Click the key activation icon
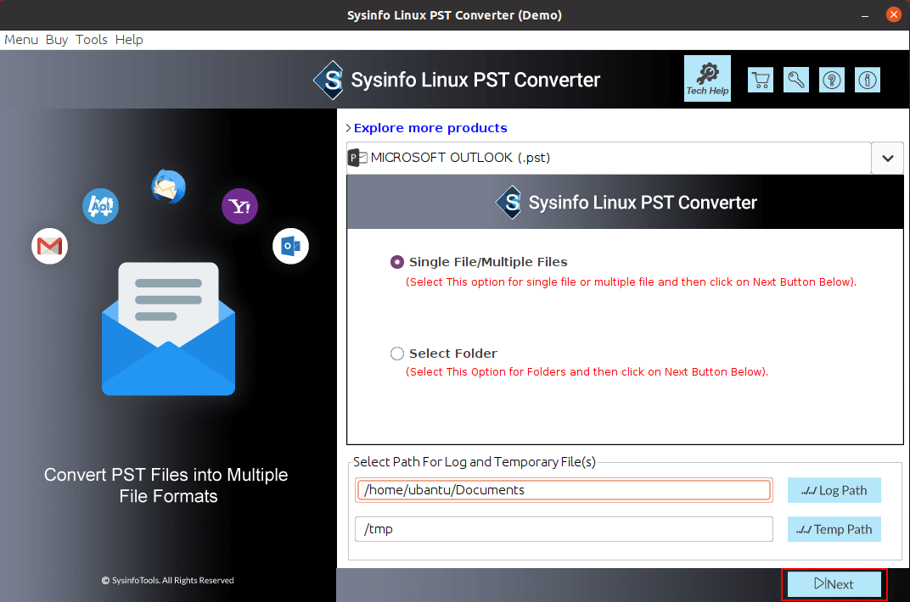 tap(796, 80)
